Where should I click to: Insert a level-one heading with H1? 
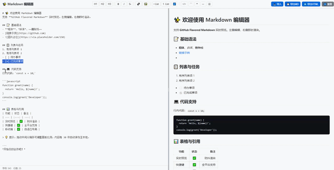pyautogui.click(x=96, y=4)
